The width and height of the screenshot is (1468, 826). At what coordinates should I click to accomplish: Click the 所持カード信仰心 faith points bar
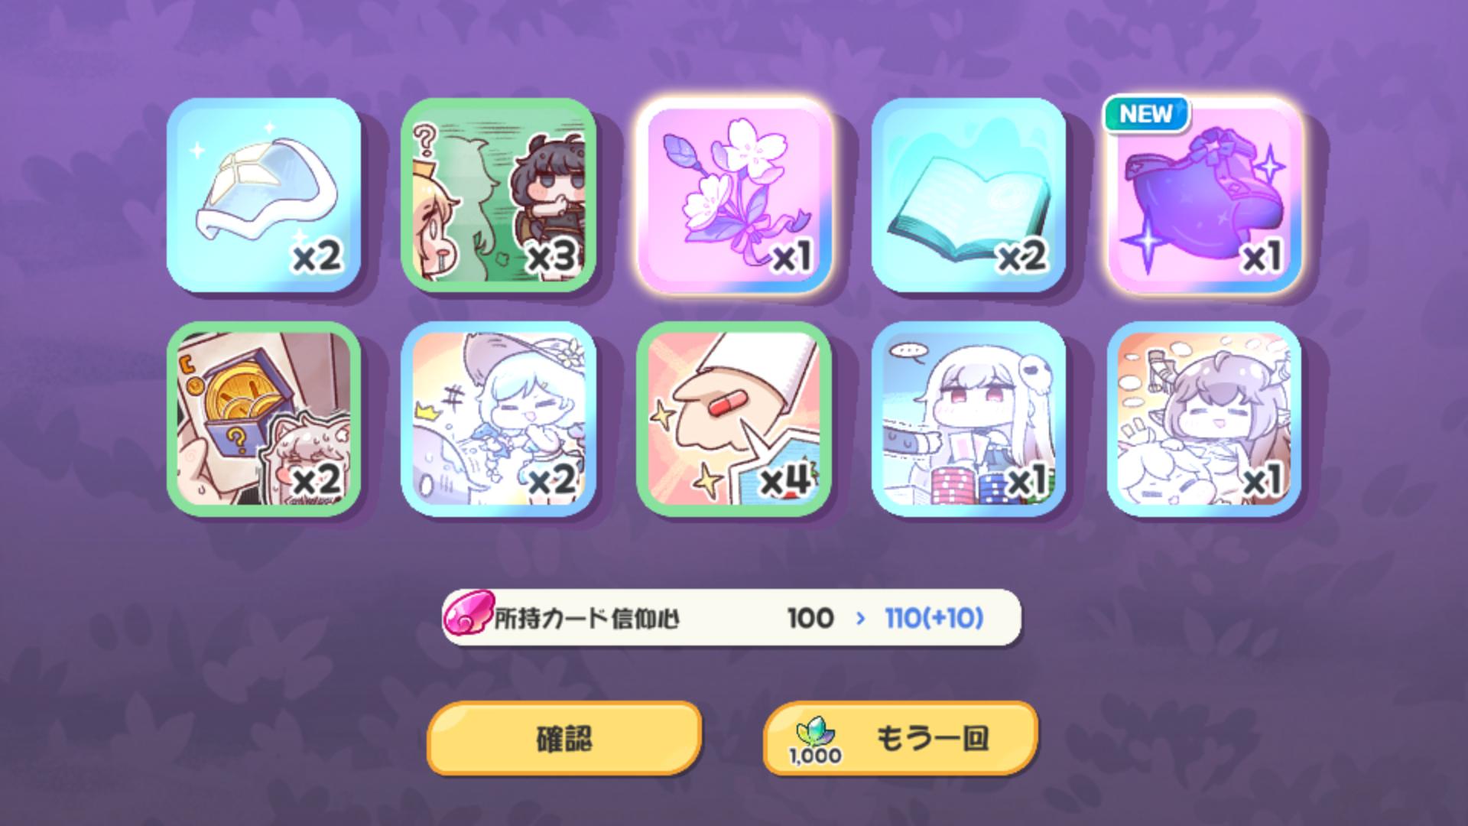pos(732,617)
